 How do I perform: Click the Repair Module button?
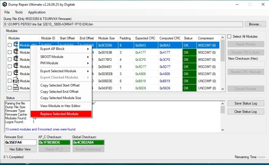coord(246,44)
